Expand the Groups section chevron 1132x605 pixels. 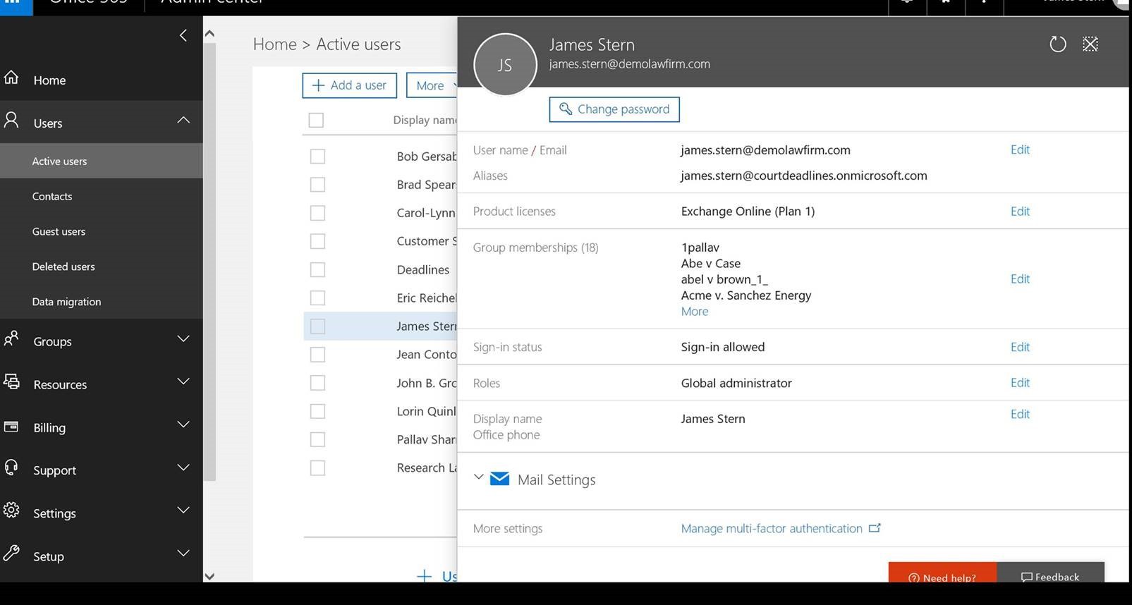coord(183,338)
